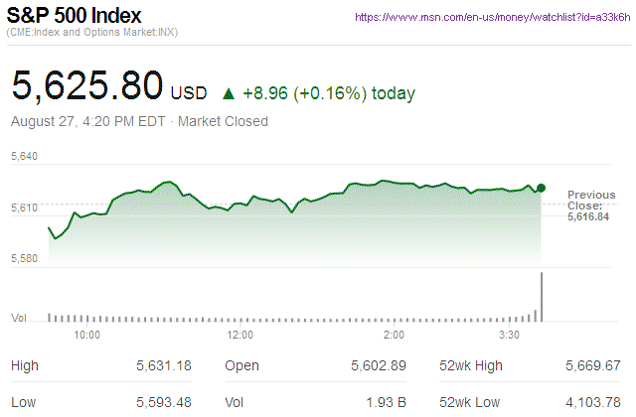
Task: Click the 12:00 time axis label
Action: coord(241,336)
